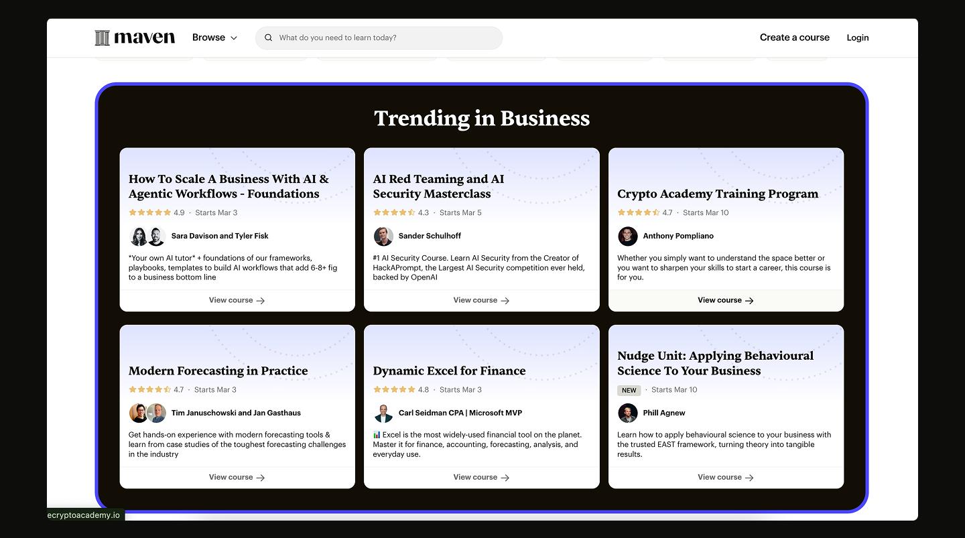Open the Browse dropdown menu
965x538 pixels.
[x=214, y=38]
